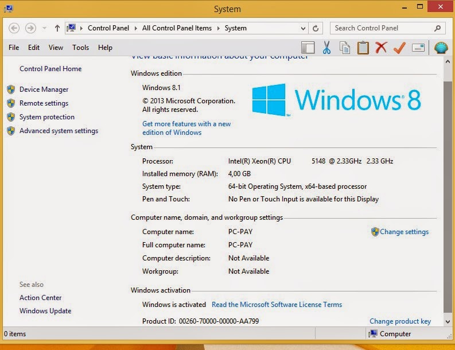455x350 pixels.
Task: Click the scissors Cut icon in toolbar
Action: pos(326,47)
